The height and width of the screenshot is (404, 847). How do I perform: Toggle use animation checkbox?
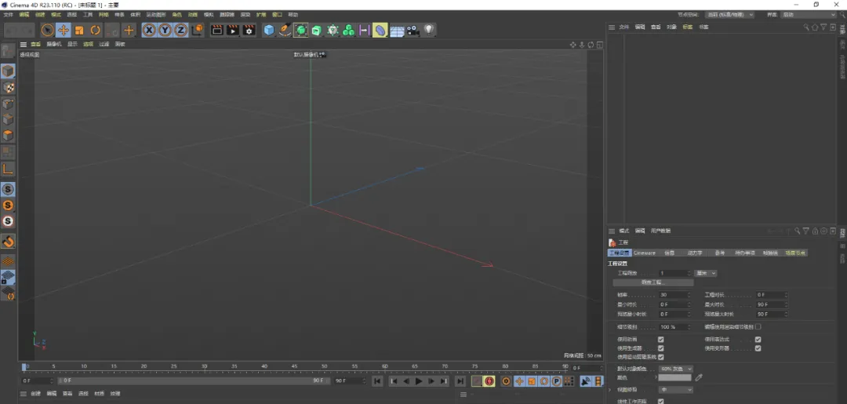point(660,340)
